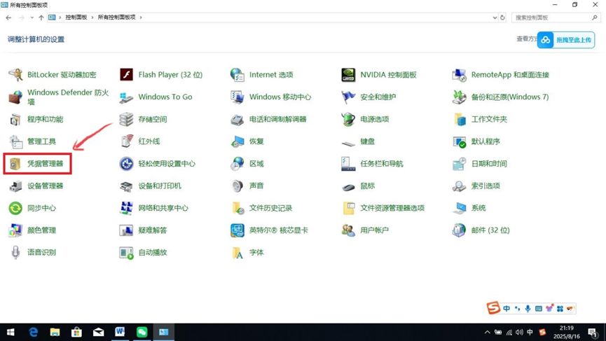Open the Windows To Go icon
The width and height of the screenshot is (606, 341).
126,97
